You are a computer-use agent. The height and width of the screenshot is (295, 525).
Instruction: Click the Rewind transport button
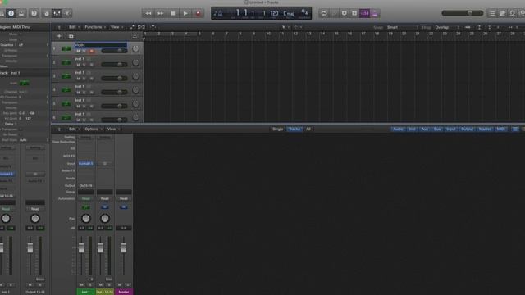tap(148, 13)
